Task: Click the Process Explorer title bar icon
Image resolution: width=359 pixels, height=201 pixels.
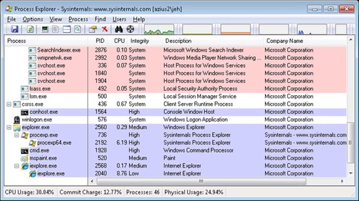Action: [x=9, y=9]
